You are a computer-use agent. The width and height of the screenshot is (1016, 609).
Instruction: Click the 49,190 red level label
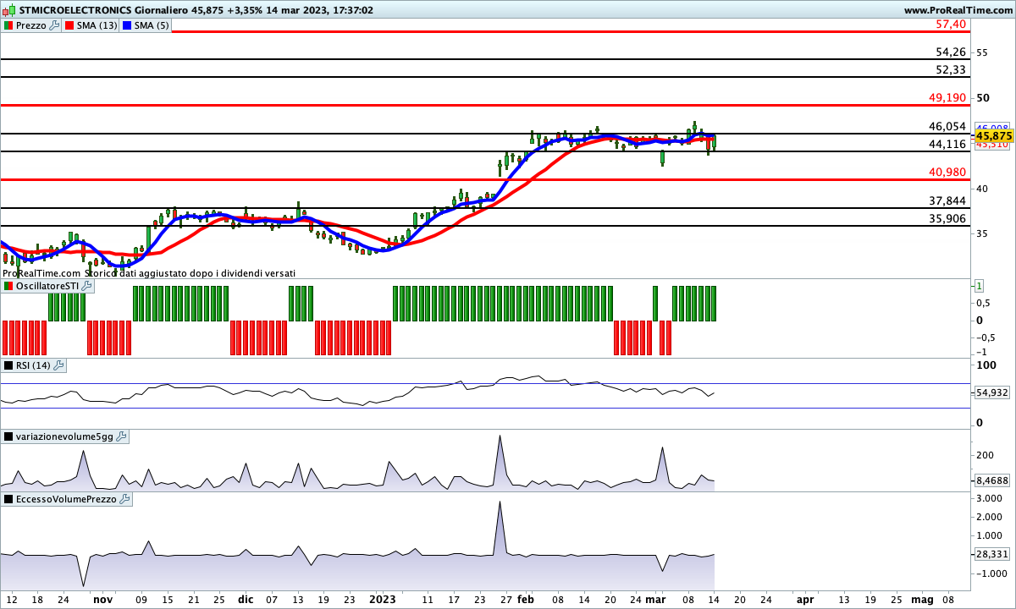click(x=947, y=98)
